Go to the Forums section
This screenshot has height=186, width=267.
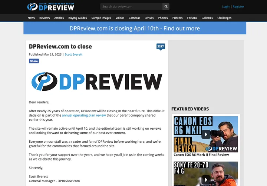pos(192,18)
